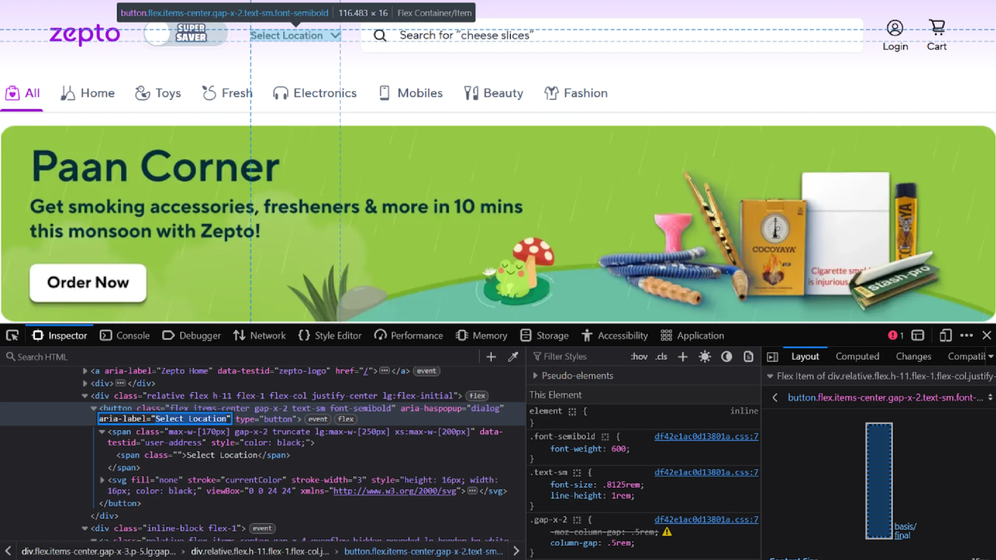Expand the Pseudo-elements section
This screenshot has width=996, height=560.
point(535,375)
